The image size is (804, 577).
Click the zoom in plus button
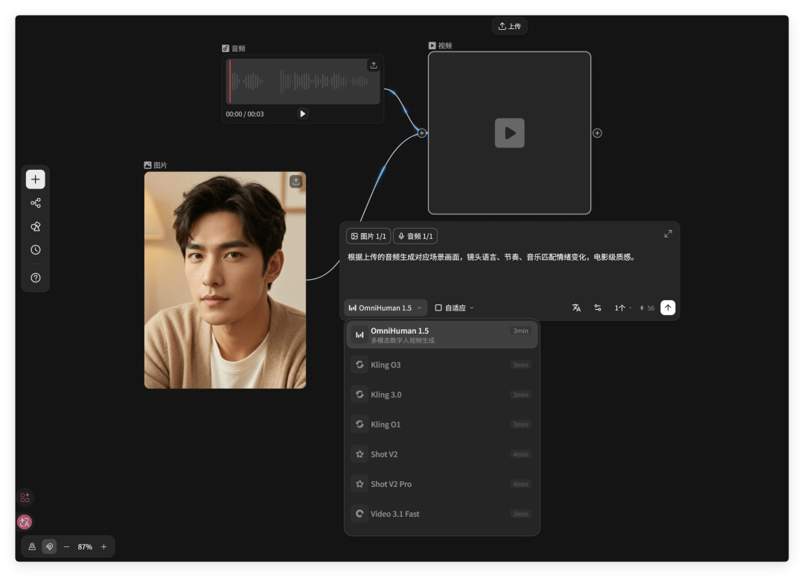pos(103,546)
